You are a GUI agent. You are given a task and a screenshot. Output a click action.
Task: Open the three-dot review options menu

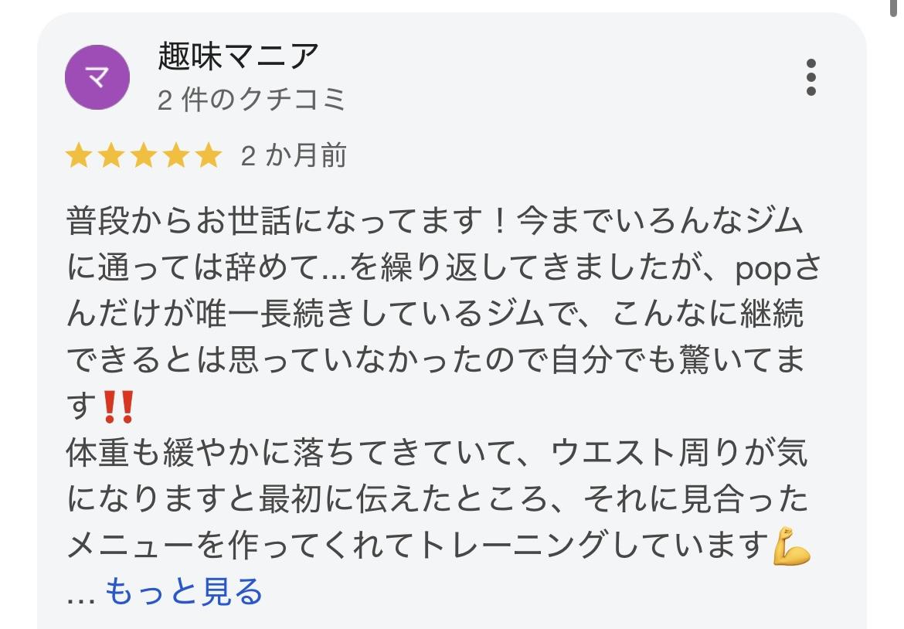tap(810, 77)
